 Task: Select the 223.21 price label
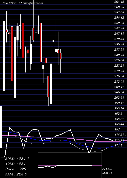pyautogui.click(x=119, y=66)
